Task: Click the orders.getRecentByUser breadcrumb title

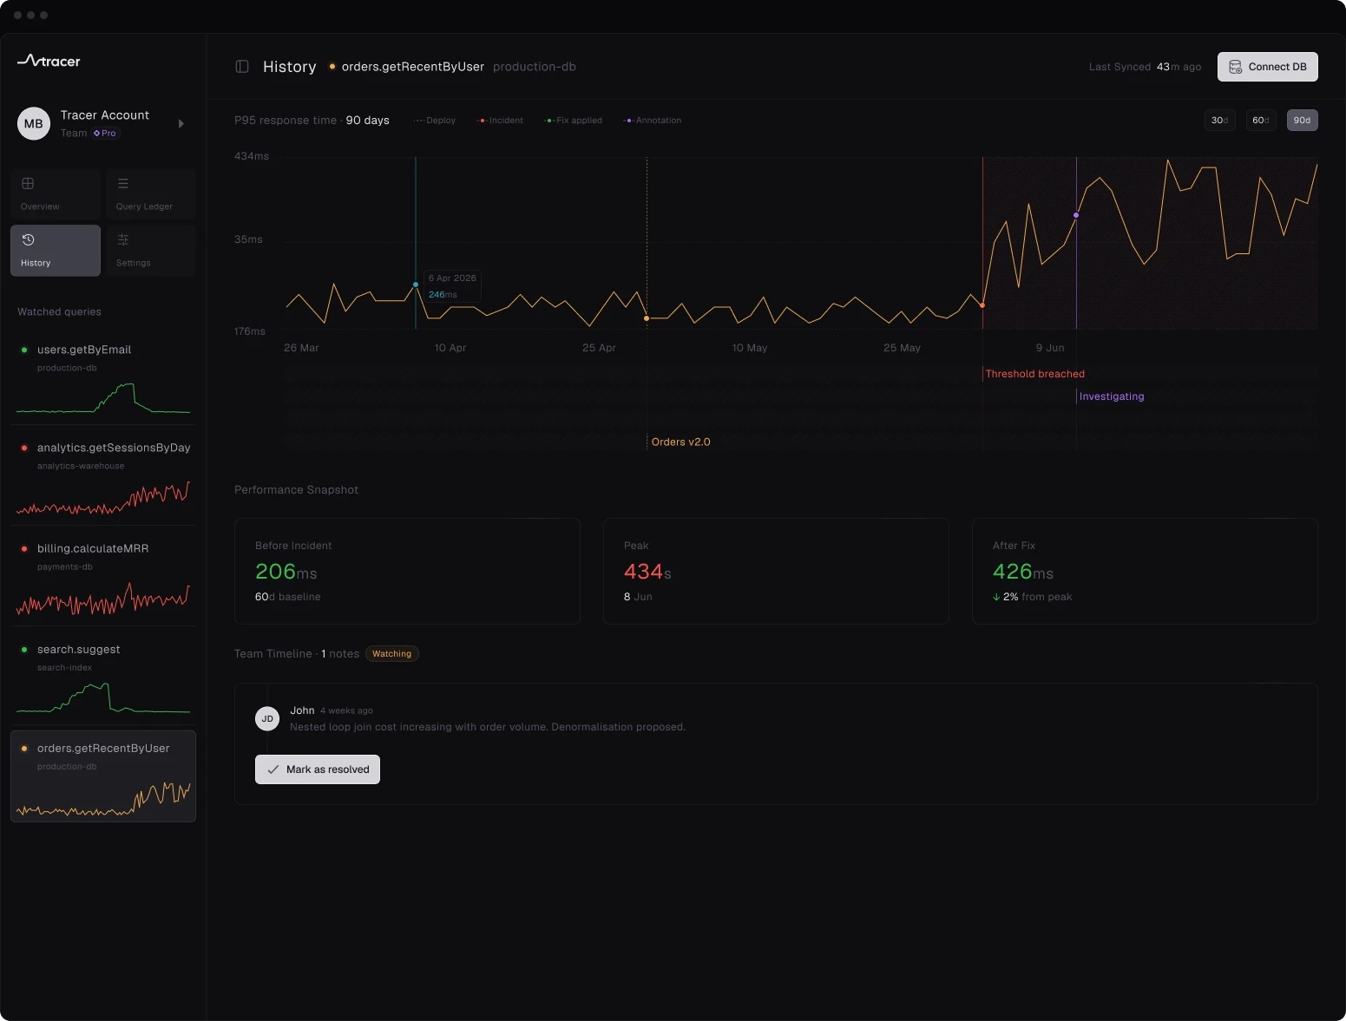Action: coord(413,67)
